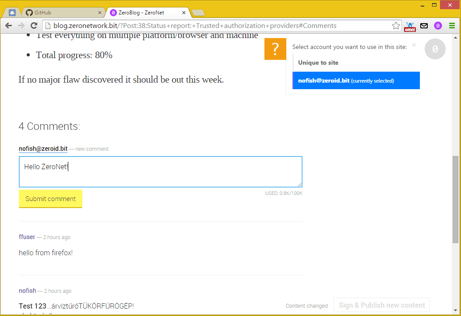Click the comment box resize handle
Viewport: 461px width, 316px height.
[x=299, y=184]
